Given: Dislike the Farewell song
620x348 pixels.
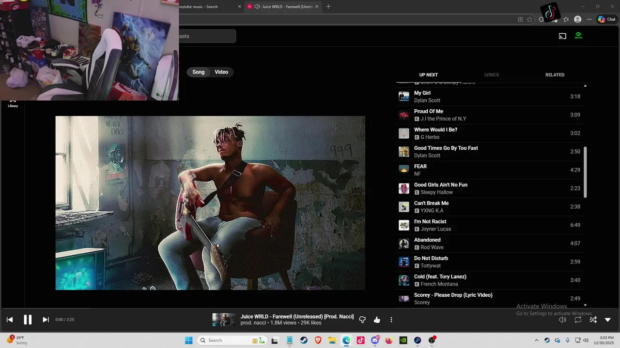Looking at the screenshot, I should click(362, 319).
